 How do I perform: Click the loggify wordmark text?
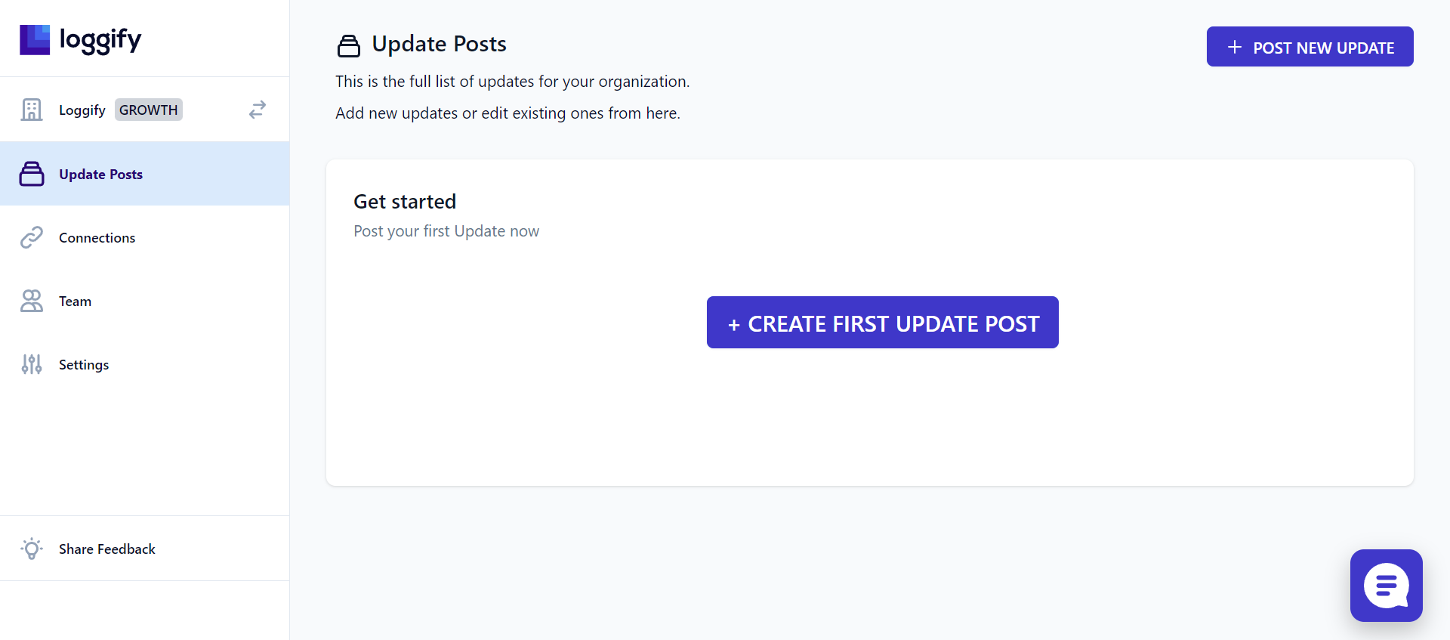[100, 40]
